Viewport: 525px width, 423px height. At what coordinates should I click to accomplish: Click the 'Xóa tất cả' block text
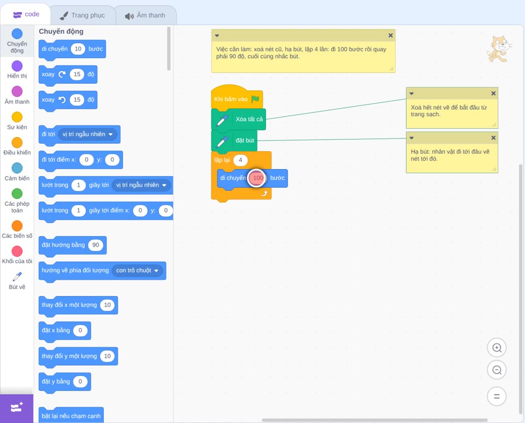[x=249, y=120]
